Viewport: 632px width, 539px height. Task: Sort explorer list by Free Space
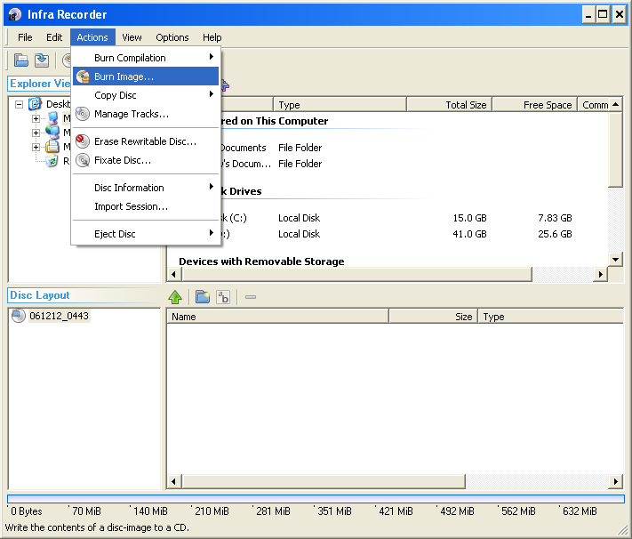click(535, 105)
